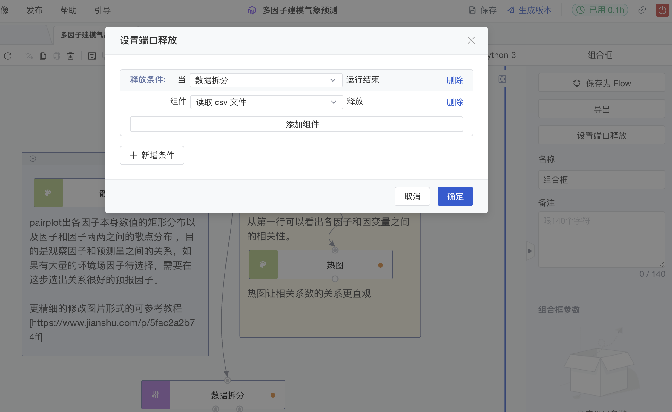The image size is (672, 412).
Task: Open the 读取 csv 文件 component dropdown
Action: (x=266, y=102)
